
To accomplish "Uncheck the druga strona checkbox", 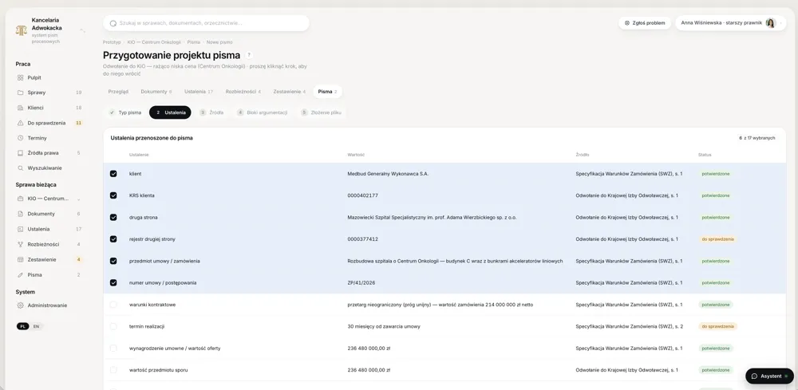I will click(x=113, y=217).
